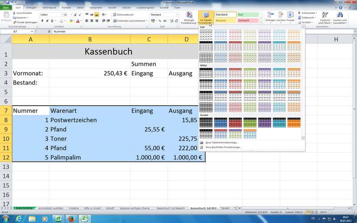Click the Bedingte Formatierung icon
Image resolution: width=357 pixels, height=223 pixels.
[189, 16]
